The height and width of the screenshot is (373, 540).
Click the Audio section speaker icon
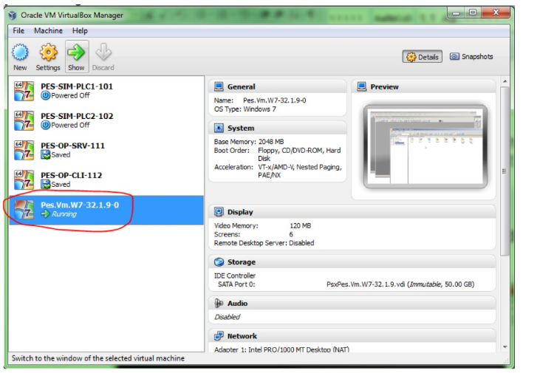tap(219, 304)
